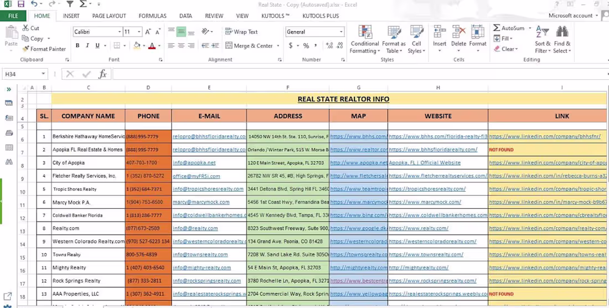The image size is (609, 308).
Task: Click Increase Decimal icon
Action: point(330,46)
